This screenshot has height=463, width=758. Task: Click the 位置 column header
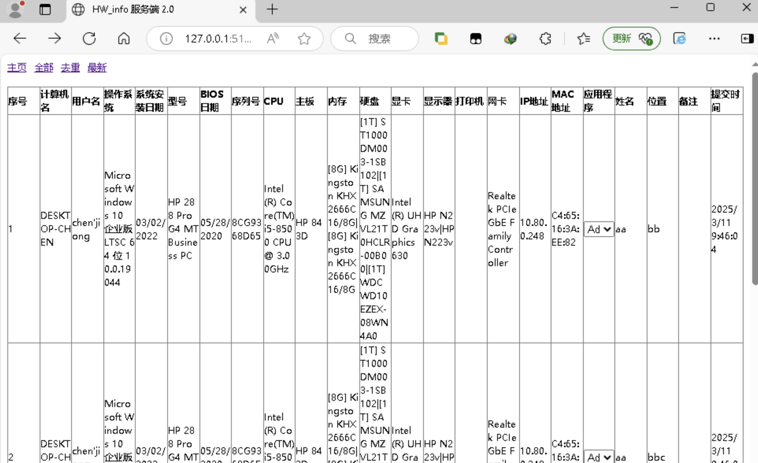662,101
